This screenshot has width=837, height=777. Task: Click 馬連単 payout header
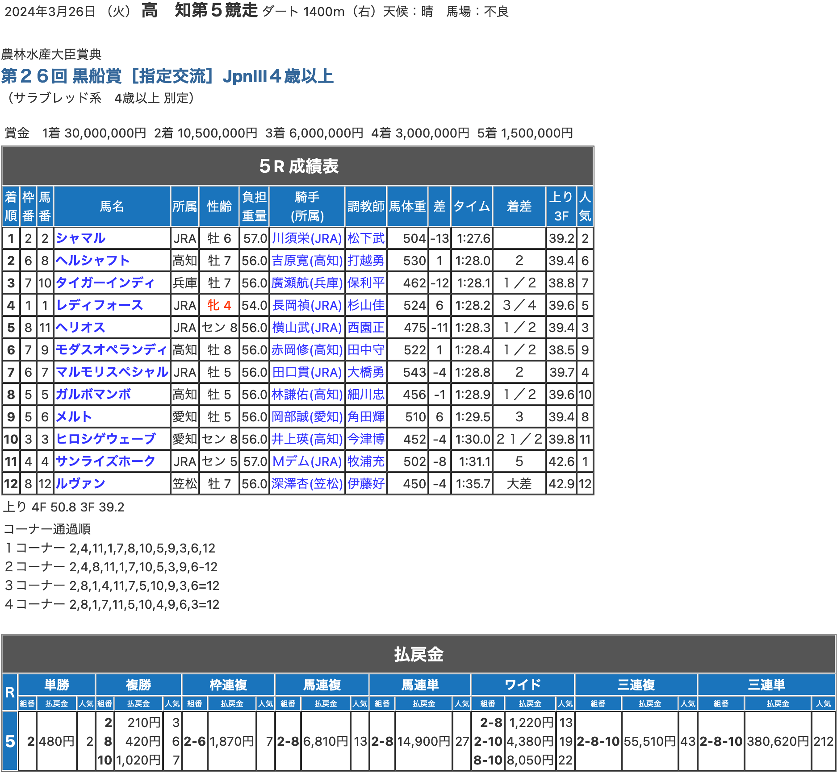pyautogui.click(x=420, y=685)
